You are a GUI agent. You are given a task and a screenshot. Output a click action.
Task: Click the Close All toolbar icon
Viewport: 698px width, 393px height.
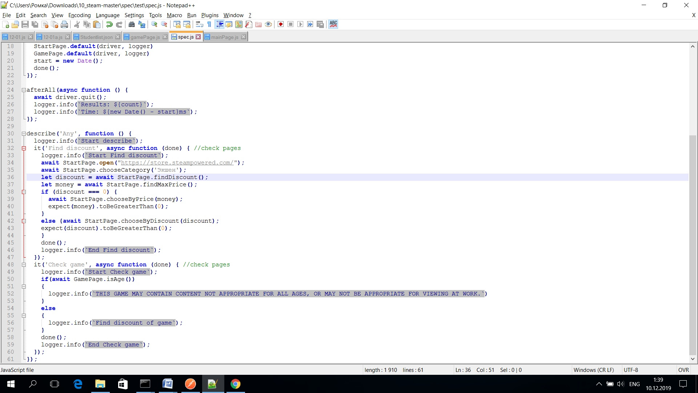[55, 24]
